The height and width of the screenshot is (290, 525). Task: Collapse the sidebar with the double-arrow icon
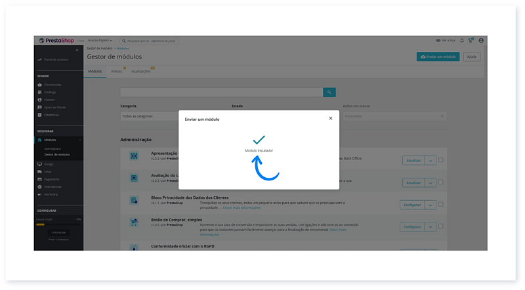pos(77,50)
